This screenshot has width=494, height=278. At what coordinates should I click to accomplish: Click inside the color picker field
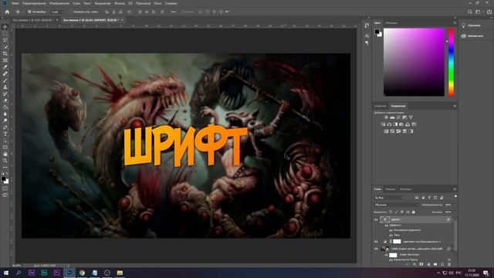pos(414,62)
